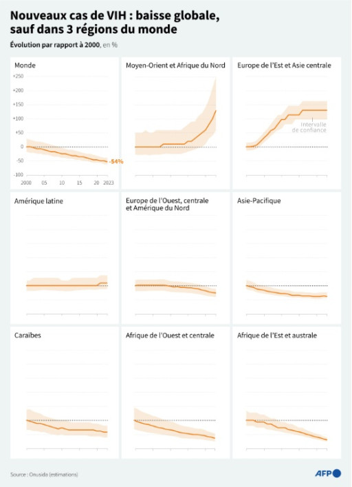Click the -54% value label
Image resolution: width=352 pixels, height=487 pixels.
(116, 161)
